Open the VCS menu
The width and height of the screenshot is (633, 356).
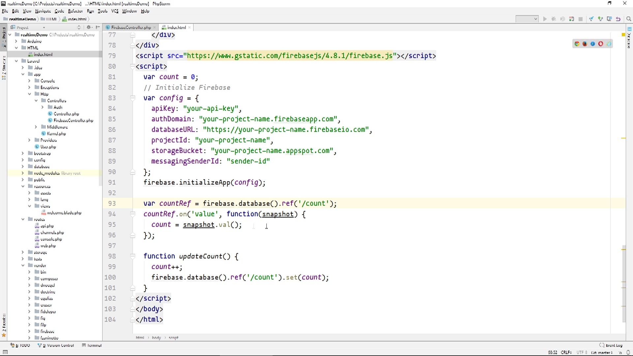click(115, 11)
